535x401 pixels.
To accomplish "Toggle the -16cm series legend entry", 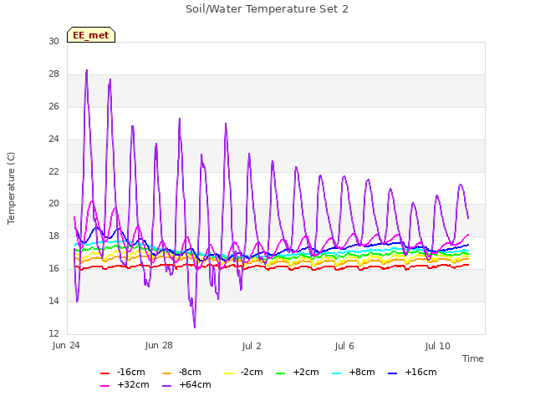I will pyautogui.click(x=123, y=372).
